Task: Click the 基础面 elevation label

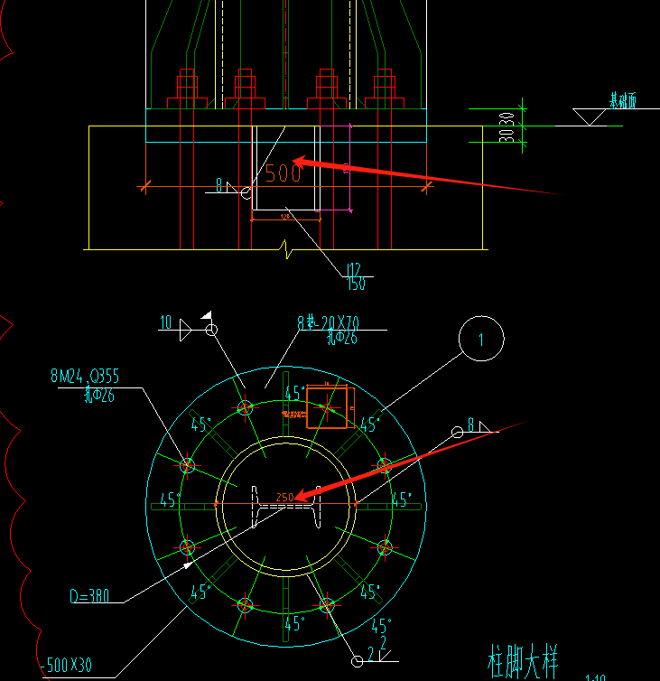Action: coord(623,100)
